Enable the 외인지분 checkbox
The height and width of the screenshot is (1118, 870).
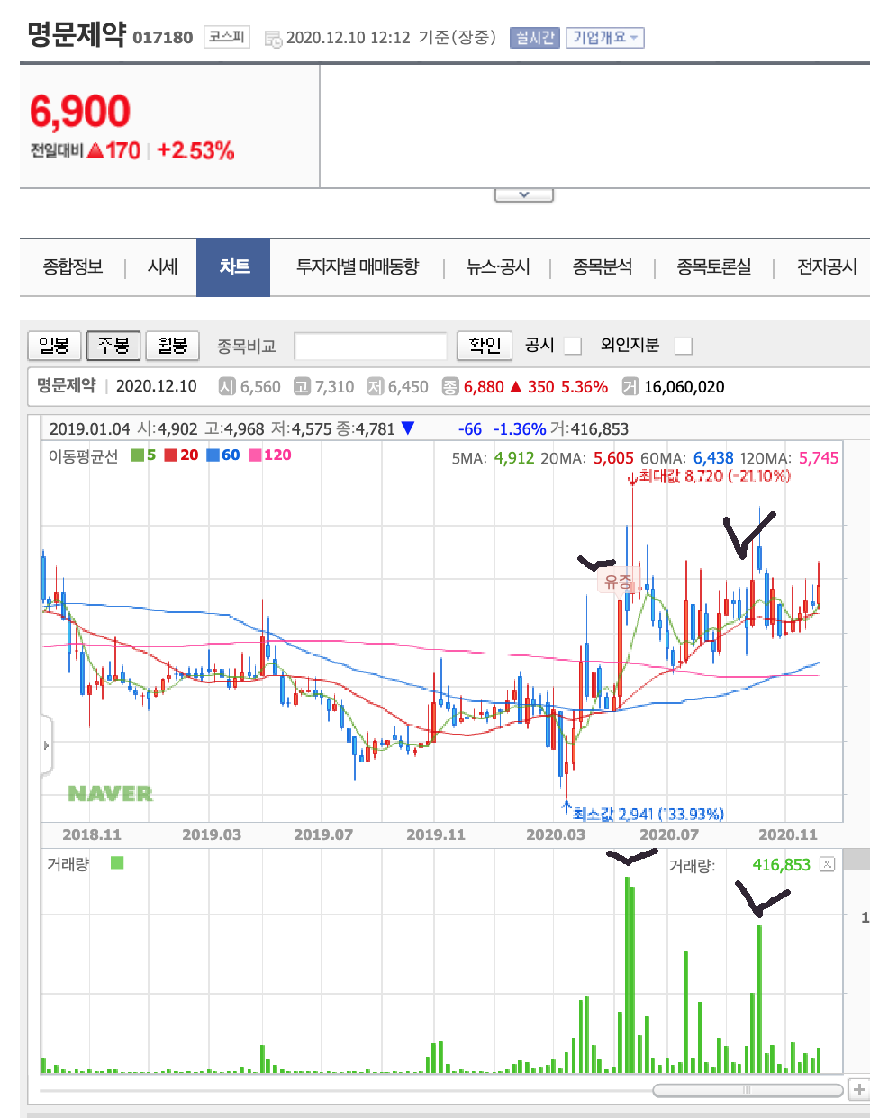coord(684,346)
